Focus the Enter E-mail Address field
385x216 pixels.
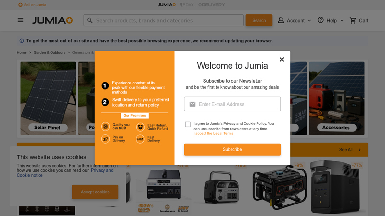[x=232, y=104]
